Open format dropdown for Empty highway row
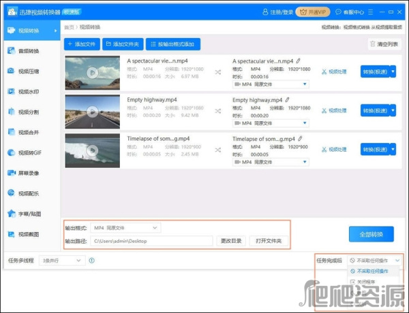The height and width of the screenshot is (313, 409). (271, 123)
